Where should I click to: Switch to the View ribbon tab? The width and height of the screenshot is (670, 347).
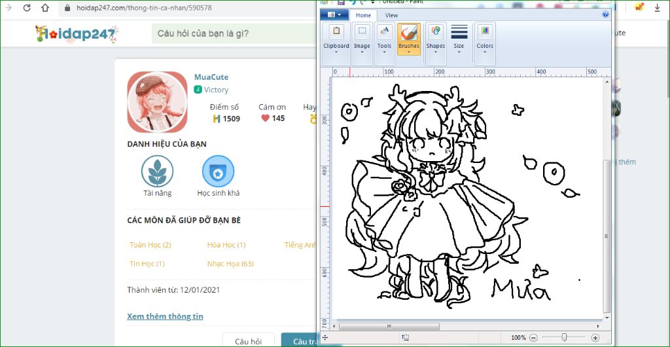point(391,15)
